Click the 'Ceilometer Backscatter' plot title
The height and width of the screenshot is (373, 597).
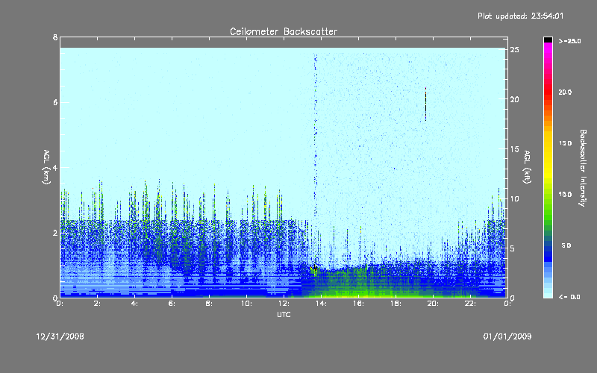coord(284,31)
